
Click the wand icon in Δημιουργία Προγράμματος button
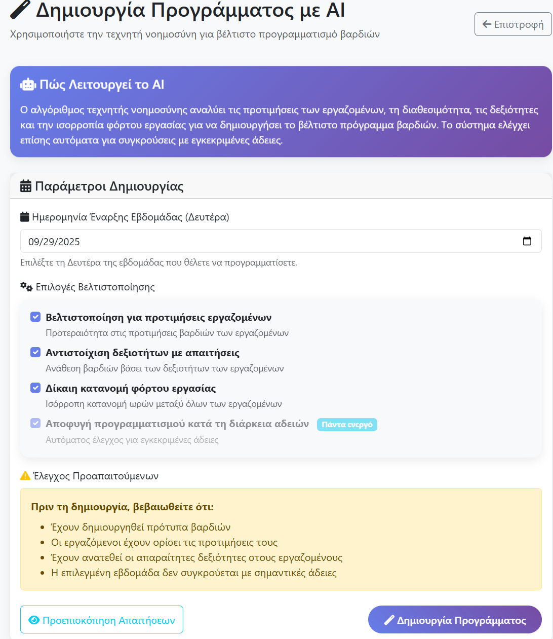(x=389, y=620)
